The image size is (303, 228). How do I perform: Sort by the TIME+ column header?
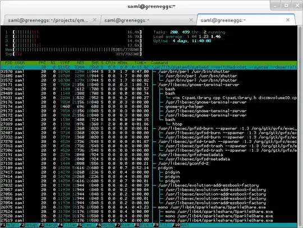pos(140,63)
